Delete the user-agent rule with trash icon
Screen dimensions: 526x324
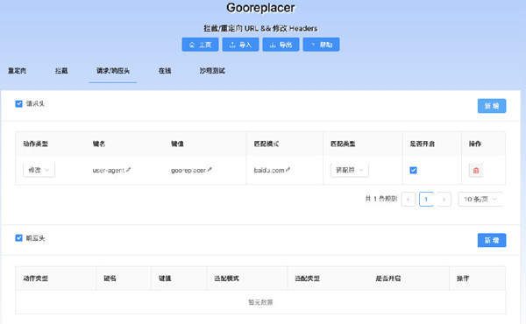(x=476, y=171)
